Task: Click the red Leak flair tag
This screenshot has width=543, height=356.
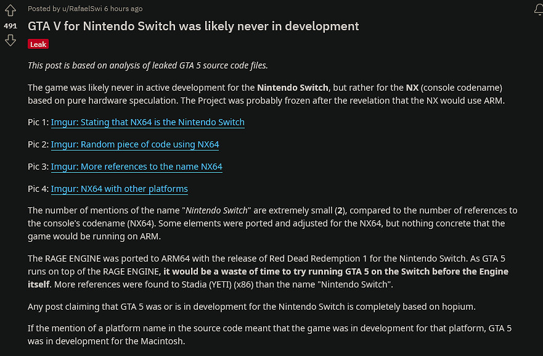Action: coord(38,44)
